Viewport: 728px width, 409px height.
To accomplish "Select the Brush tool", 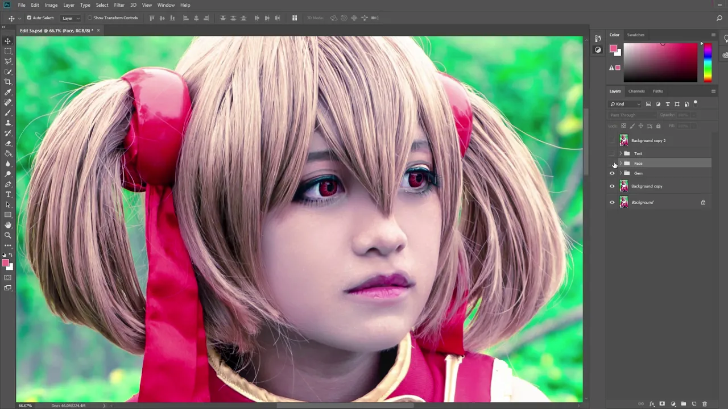I will pyautogui.click(x=8, y=112).
